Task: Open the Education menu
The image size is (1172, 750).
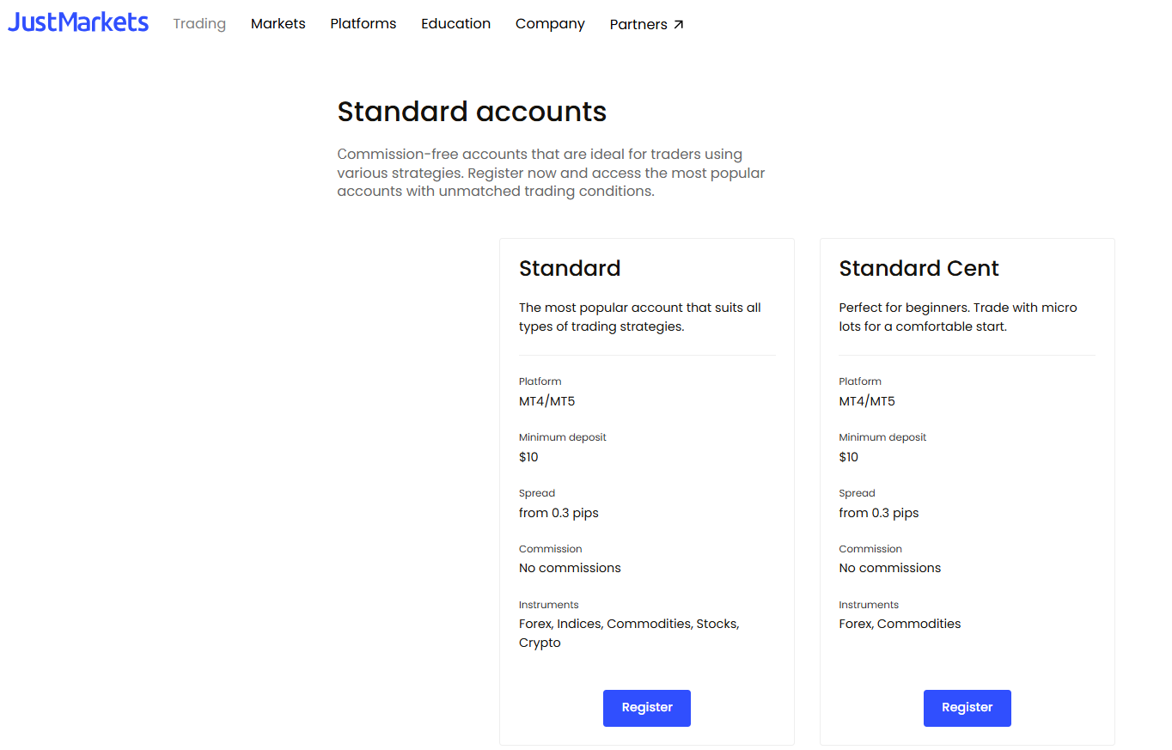Action: [x=456, y=24]
